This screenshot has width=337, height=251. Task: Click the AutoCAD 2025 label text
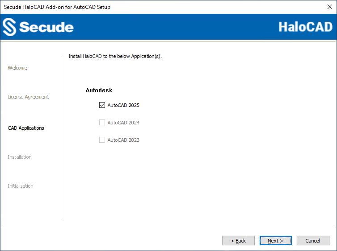pos(123,105)
